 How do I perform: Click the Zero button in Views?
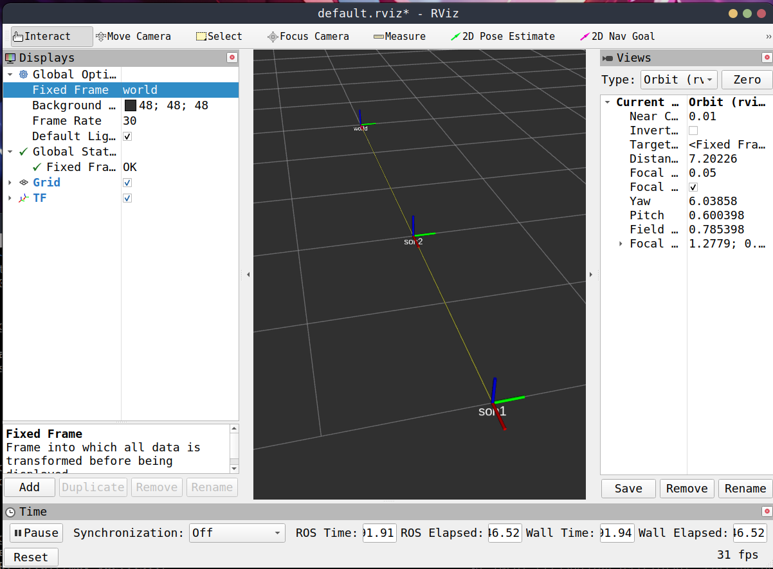click(x=747, y=80)
